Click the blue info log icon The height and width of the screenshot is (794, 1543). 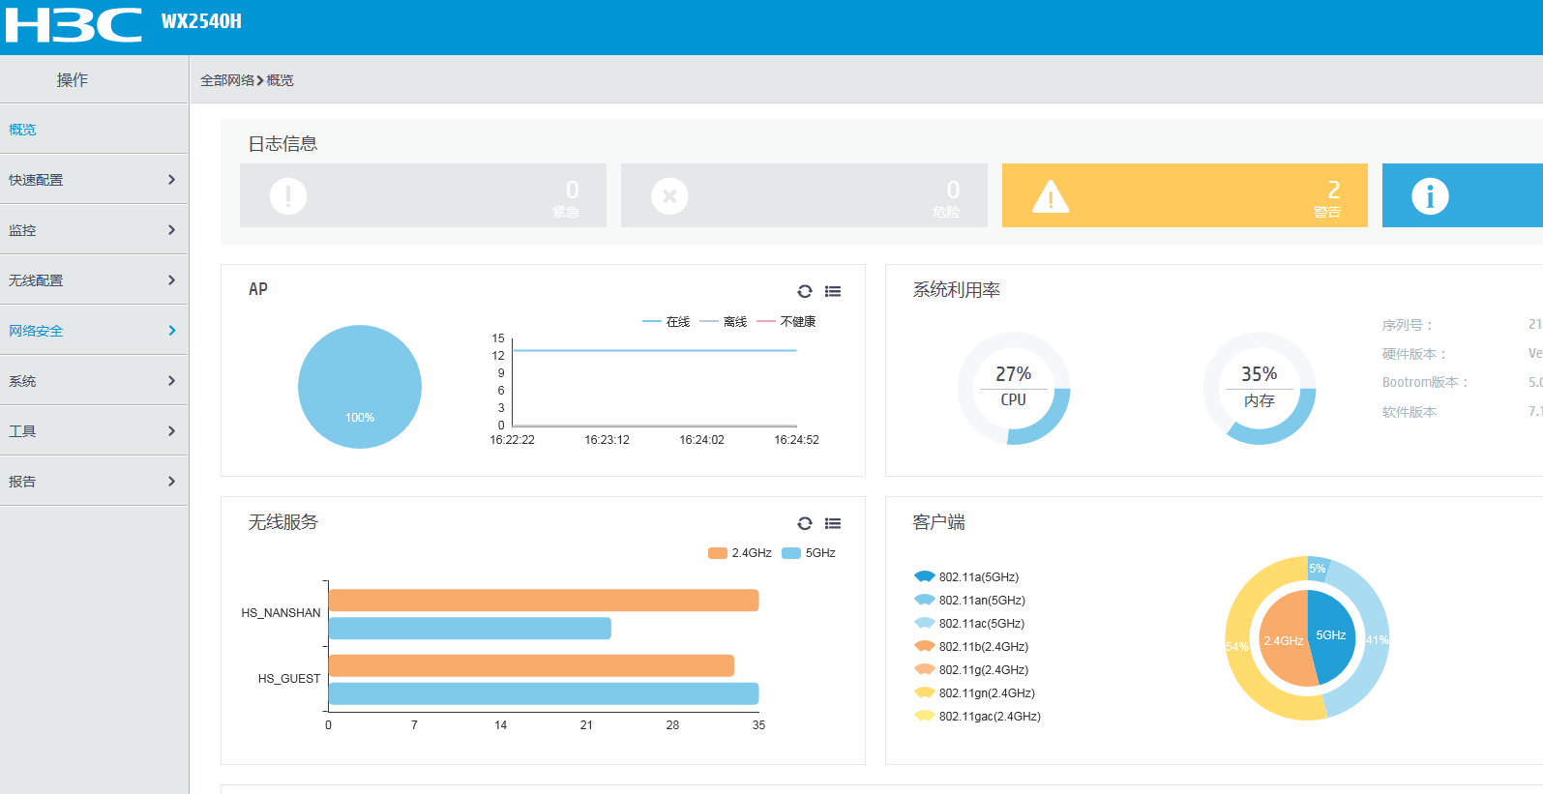[x=1430, y=196]
